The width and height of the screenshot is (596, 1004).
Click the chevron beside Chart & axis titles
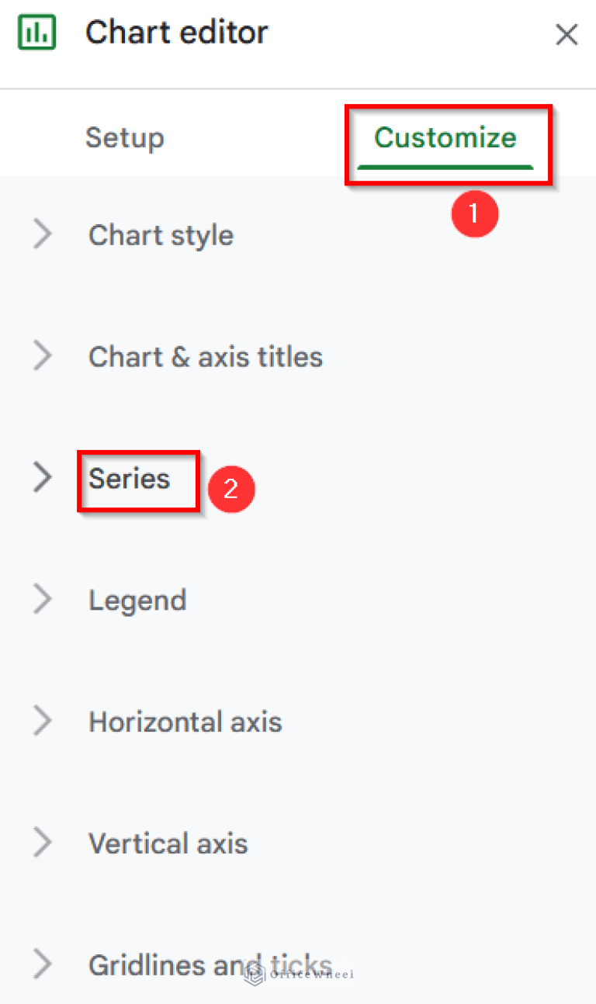coord(43,356)
